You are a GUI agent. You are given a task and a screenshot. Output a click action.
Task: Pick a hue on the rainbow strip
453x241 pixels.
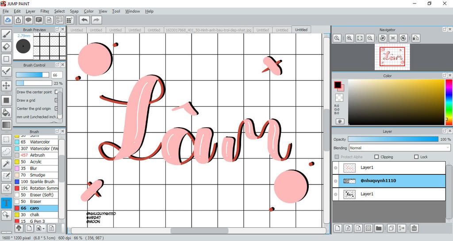pos(449,102)
